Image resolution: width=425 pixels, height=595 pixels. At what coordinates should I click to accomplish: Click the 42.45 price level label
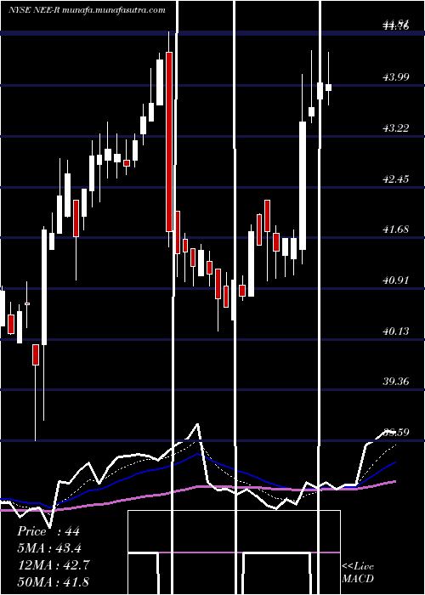396,179
